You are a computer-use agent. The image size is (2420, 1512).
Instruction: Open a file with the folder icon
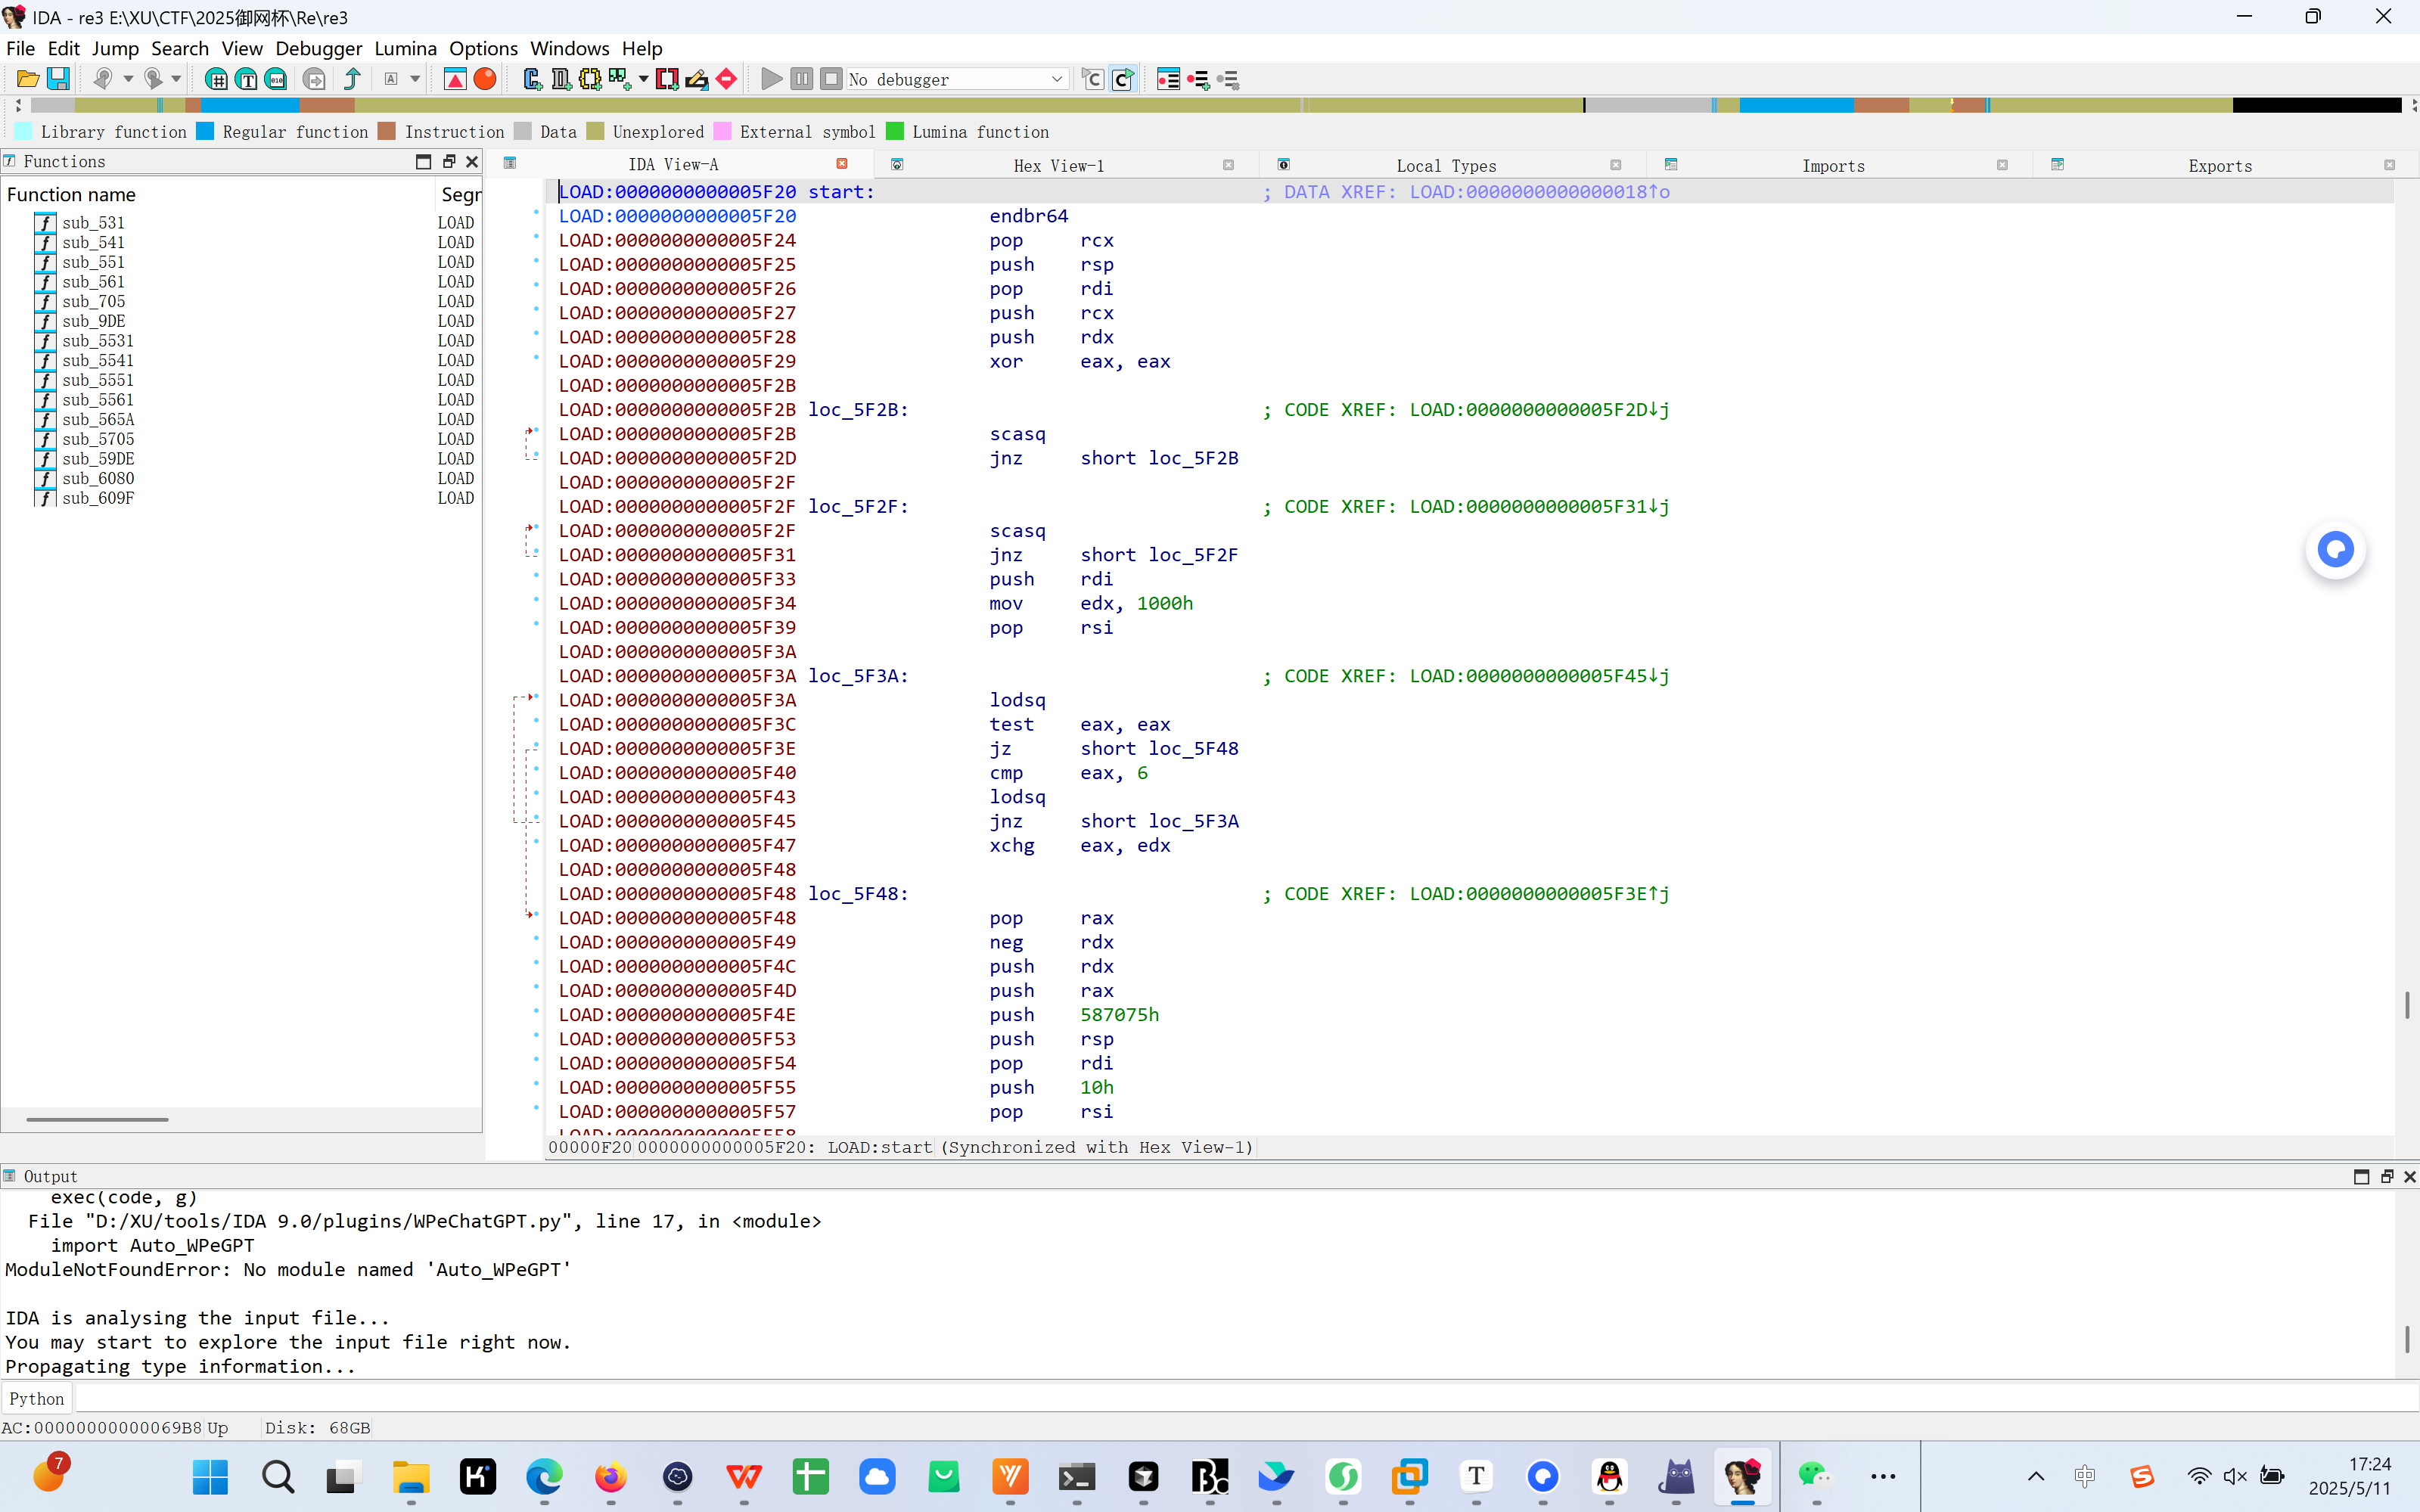[x=28, y=79]
